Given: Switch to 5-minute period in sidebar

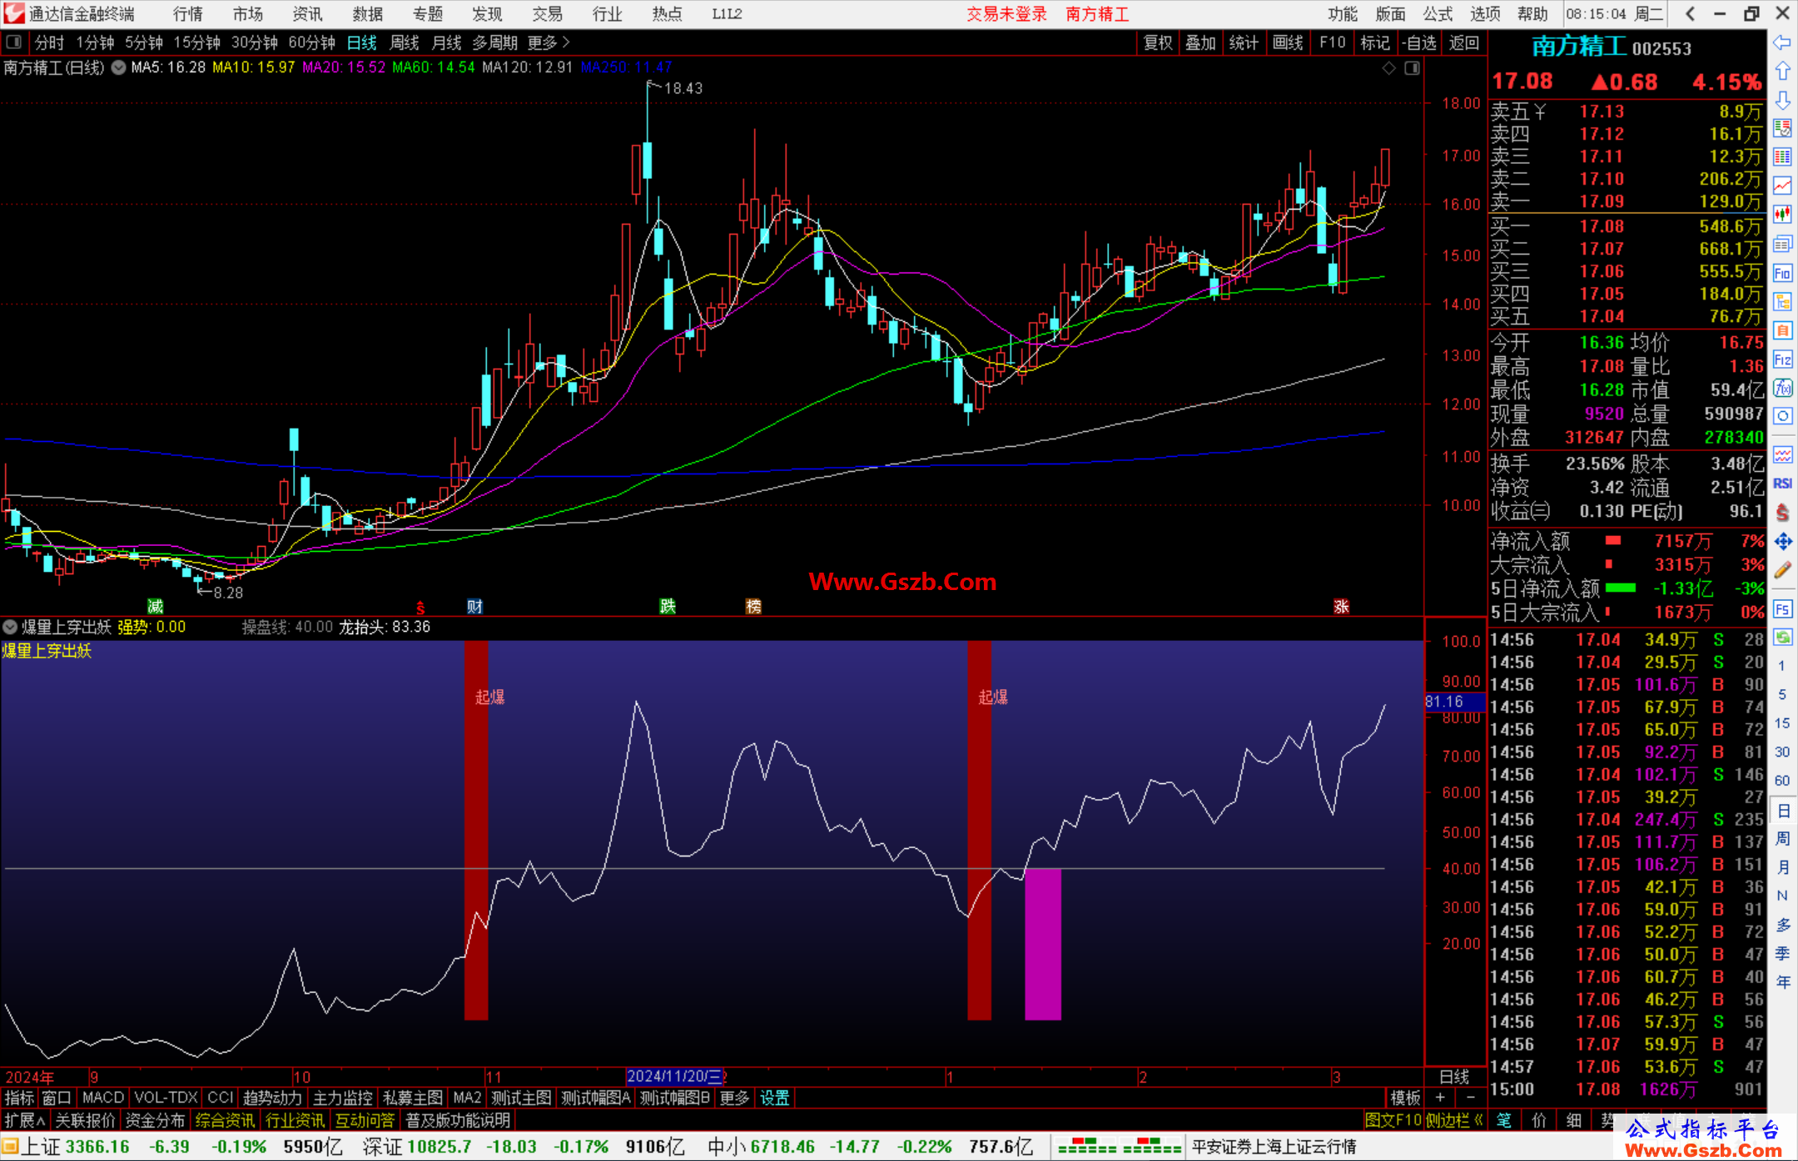Looking at the screenshot, I should pyautogui.click(x=1781, y=694).
